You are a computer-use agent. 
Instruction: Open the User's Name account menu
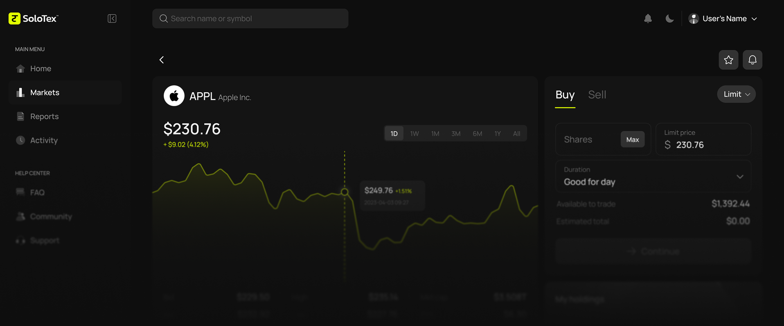pos(723,18)
